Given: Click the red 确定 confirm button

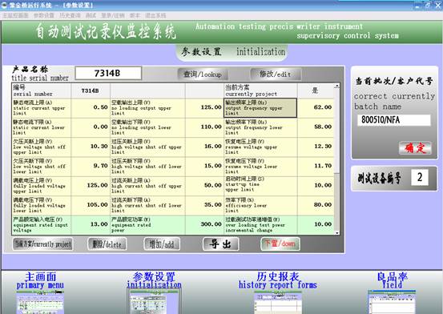Looking at the screenshot, I should pos(415,148).
